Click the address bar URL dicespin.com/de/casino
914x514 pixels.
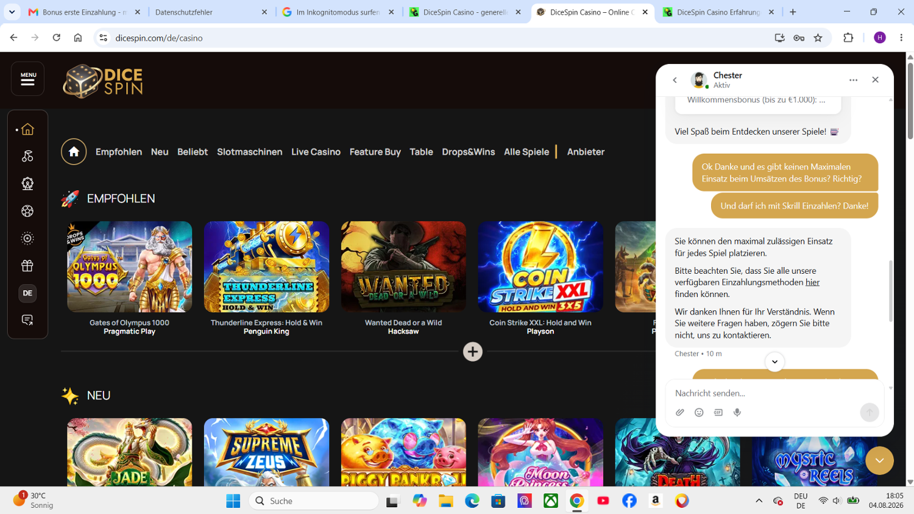tap(159, 38)
